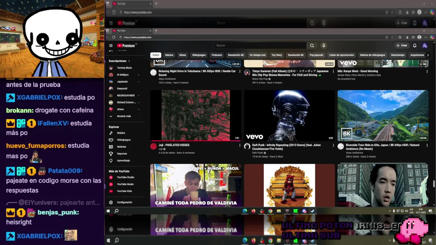Open NEGROGAYMER channel in sidebar
Screen dimensions: 436x245
126,95
